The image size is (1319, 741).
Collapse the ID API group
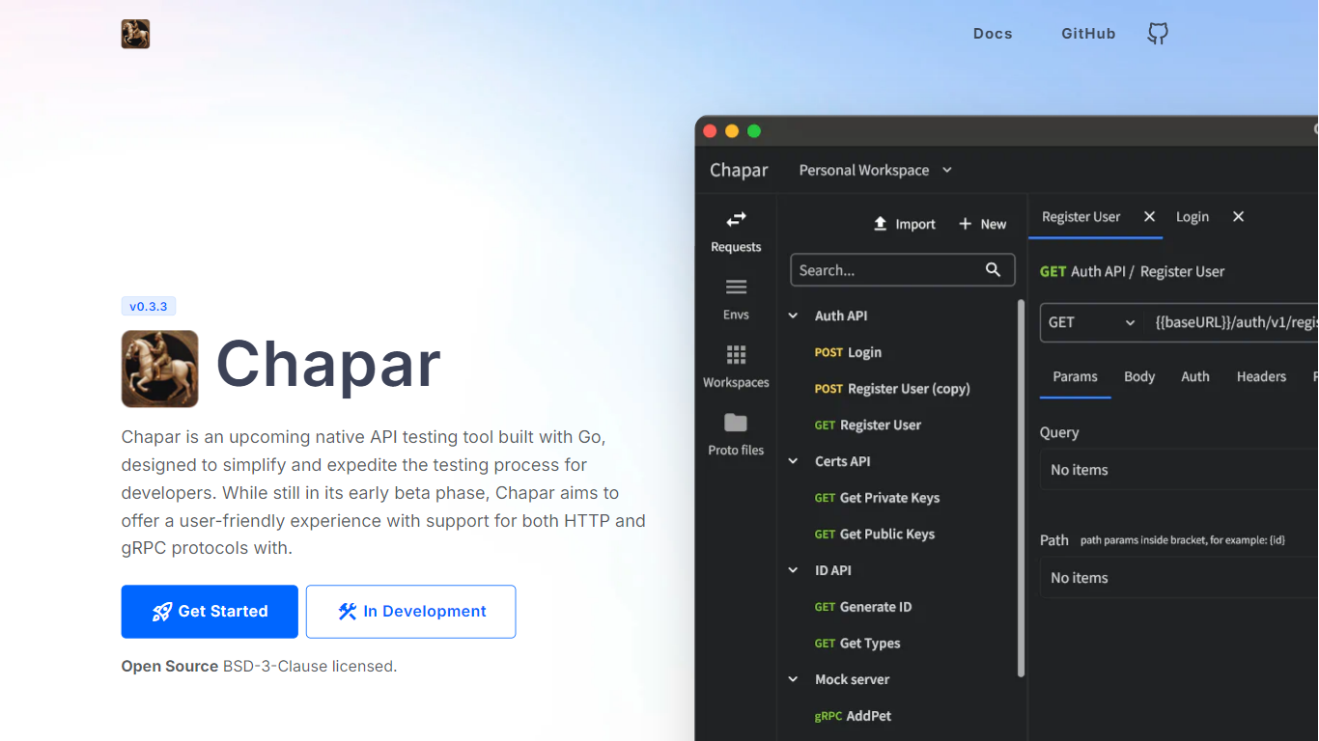point(794,570)
